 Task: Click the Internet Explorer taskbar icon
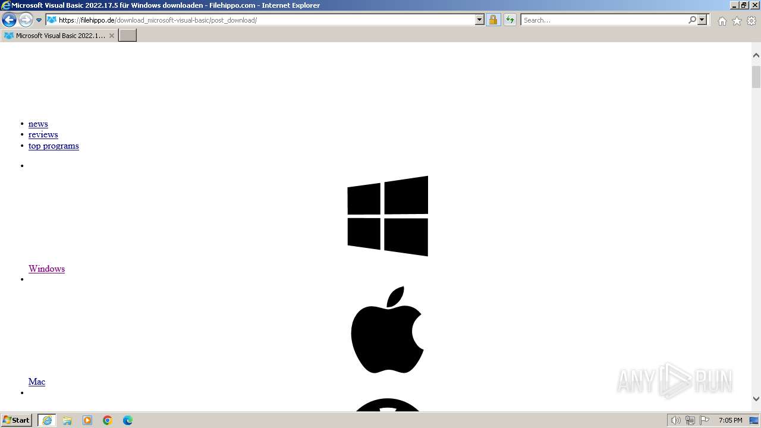click(x=47, y=420)
